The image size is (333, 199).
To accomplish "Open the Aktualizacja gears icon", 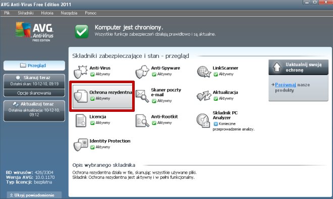I will (204, 96).
